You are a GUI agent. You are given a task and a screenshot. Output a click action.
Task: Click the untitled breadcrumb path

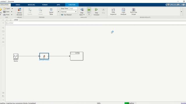point(10,23)
